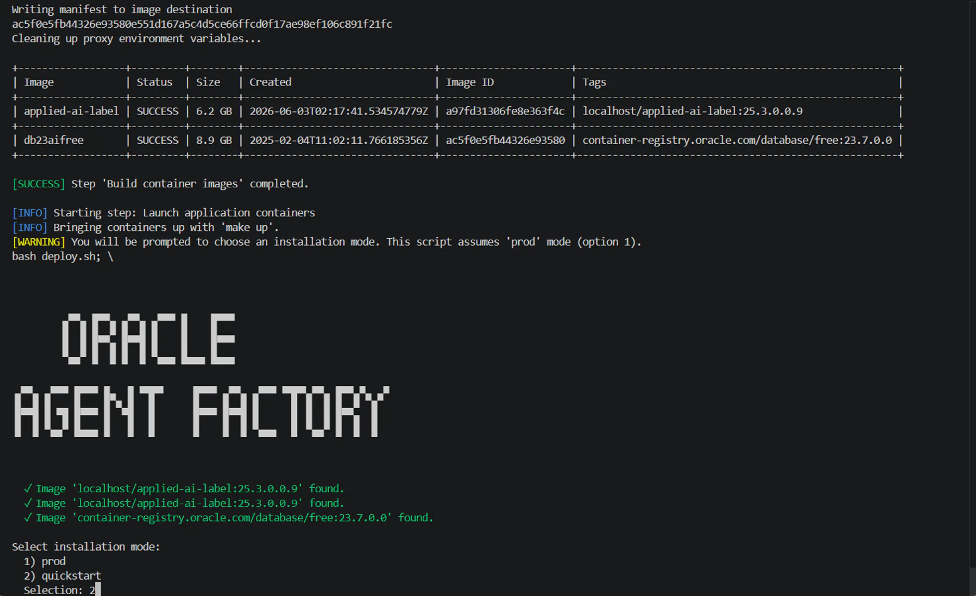Click the 'Tags' column header
Screen dimensions: 976x596
(x=594, y=82)
